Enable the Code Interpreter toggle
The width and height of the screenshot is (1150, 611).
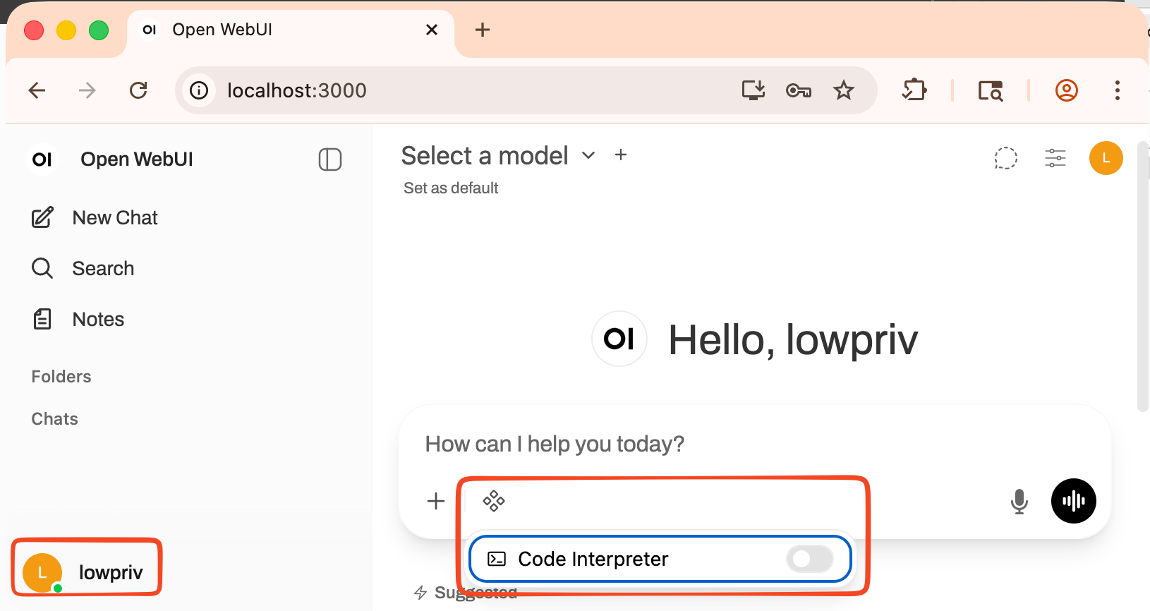(x=809, y=559)
